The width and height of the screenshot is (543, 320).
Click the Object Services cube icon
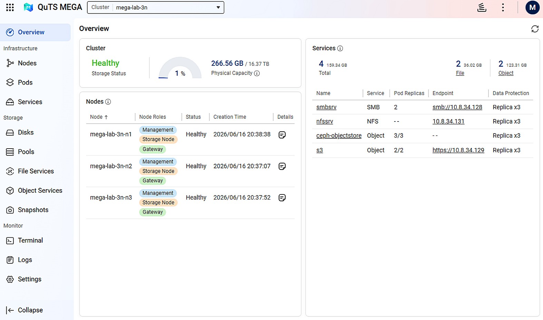(x=10, y=191)
